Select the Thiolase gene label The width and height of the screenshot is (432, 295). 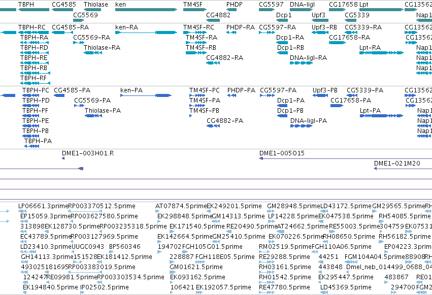pyautogui.click(x=96, y=5)
